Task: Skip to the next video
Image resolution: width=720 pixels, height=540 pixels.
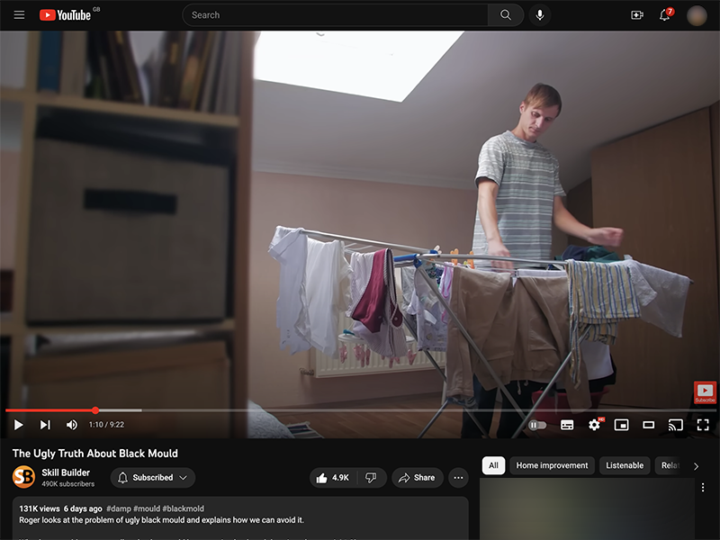Action: click(45, 425)
